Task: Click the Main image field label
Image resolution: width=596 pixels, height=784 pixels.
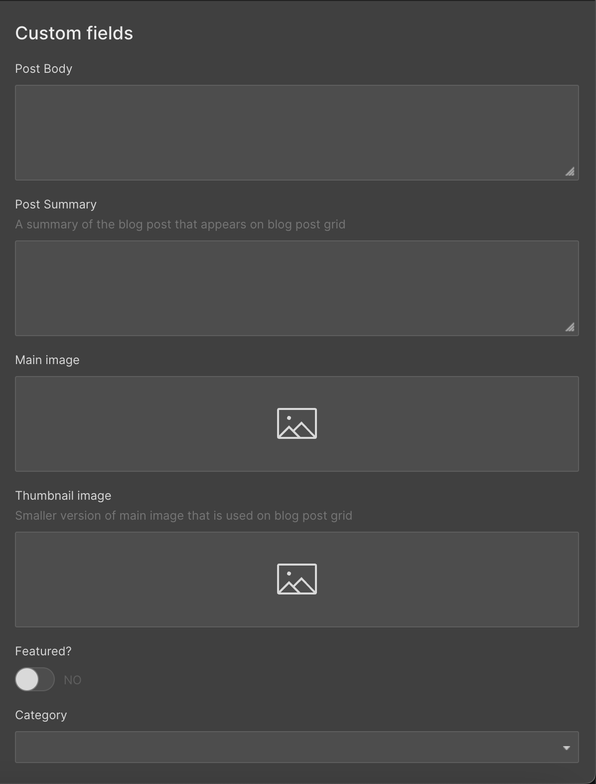Action: click(x=47, y=360)
